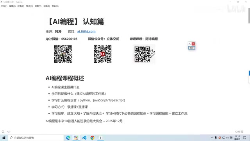Screen dimensions: 250x141
Task: Open network status tray icon
Action: click(224, 137)
